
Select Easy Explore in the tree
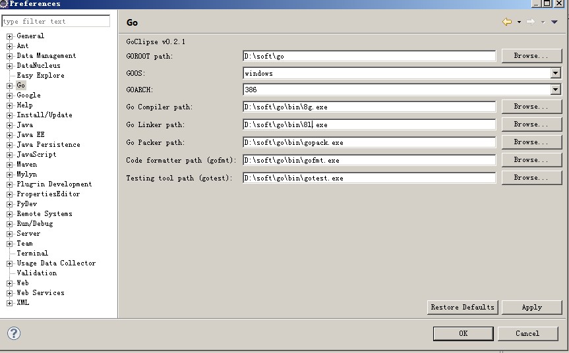tap(40, 75)
